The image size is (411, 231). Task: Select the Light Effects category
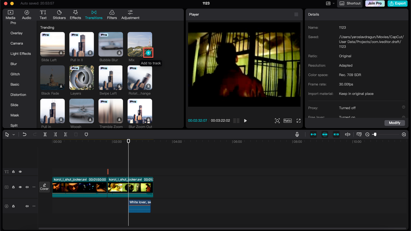tap(20, 54)
